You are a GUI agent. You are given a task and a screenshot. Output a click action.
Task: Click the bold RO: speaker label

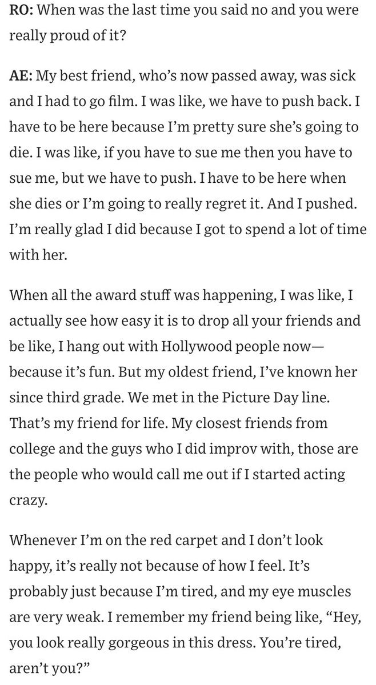click(x=21, y=10)
